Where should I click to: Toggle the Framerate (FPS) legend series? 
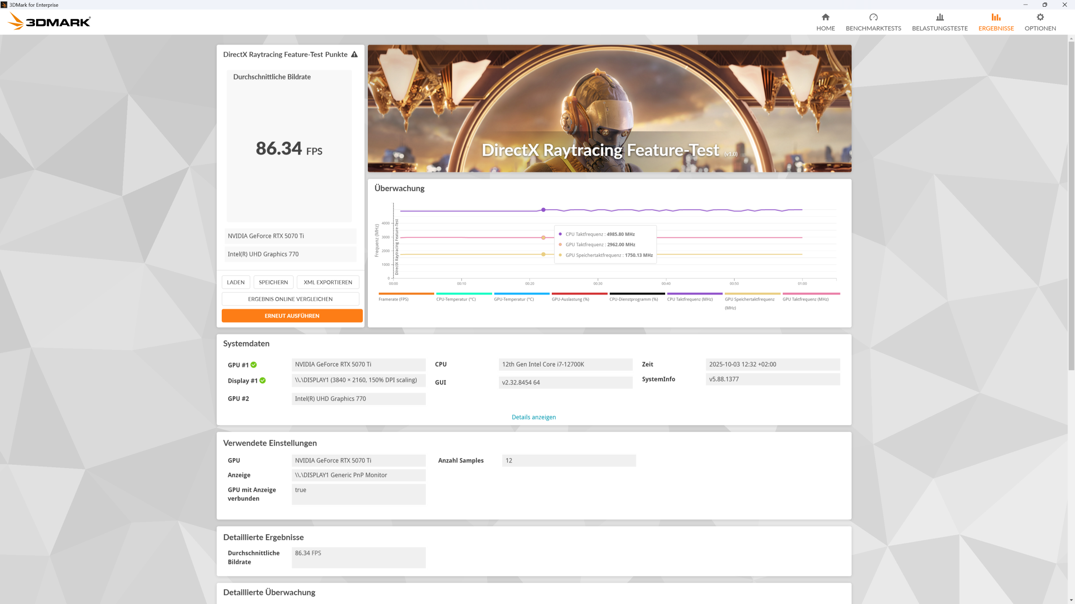393,299
